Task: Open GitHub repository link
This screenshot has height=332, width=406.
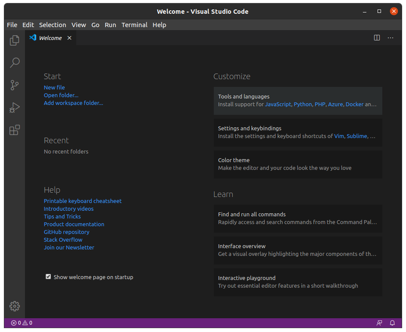Action: [x=66, y=232]
